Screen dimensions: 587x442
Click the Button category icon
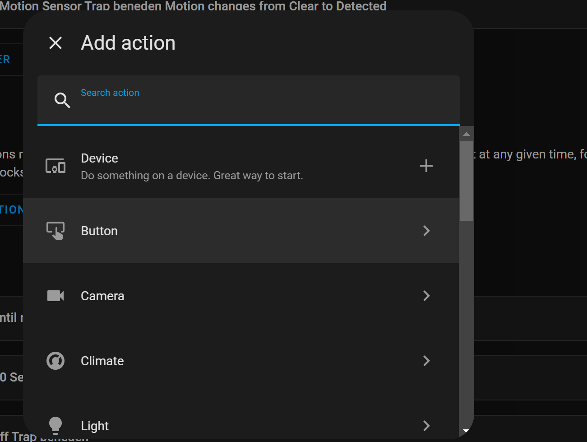pos(55,231)
